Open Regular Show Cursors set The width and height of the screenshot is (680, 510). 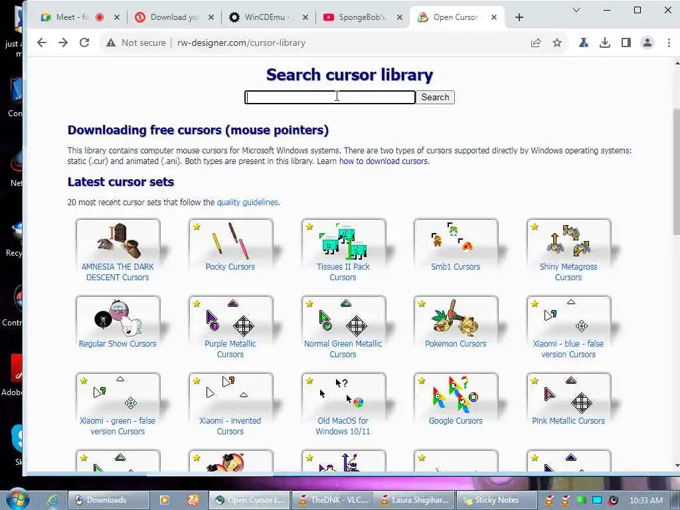tap(118, 343)
